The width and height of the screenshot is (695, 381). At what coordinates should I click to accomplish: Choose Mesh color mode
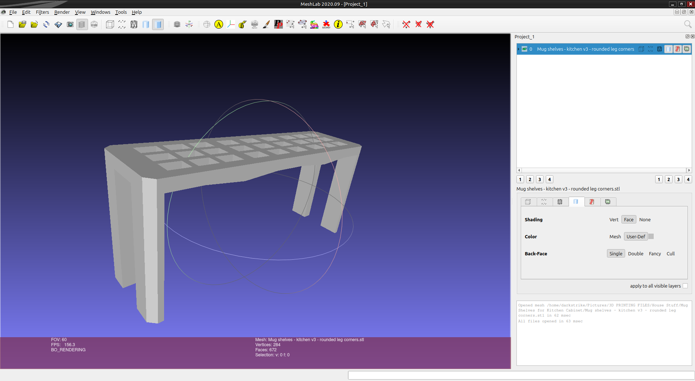pos(615,236)
